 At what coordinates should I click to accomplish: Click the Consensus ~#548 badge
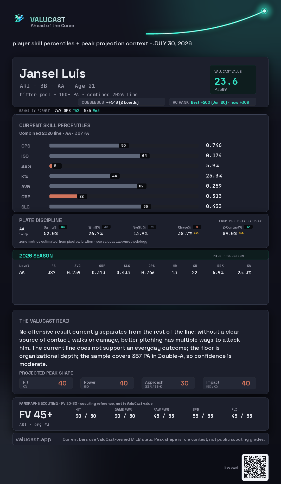tap(122, 102)
